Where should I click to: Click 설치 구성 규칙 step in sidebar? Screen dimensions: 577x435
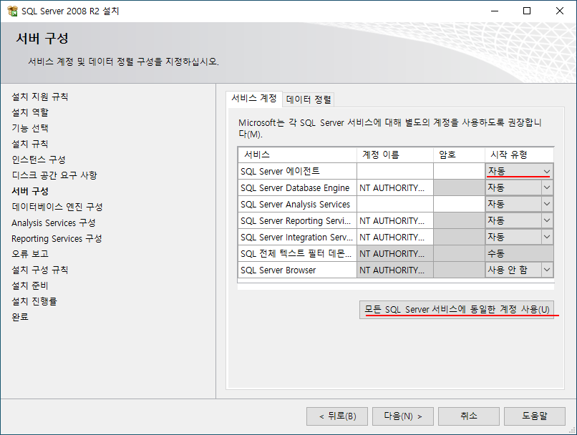point(40,270)
